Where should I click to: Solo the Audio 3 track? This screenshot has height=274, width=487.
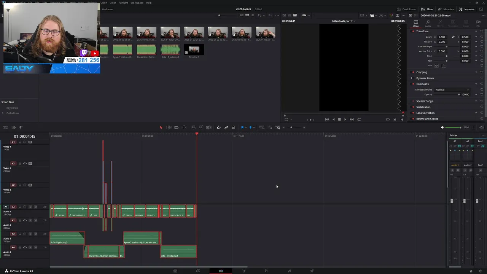[x=30, y=234]
